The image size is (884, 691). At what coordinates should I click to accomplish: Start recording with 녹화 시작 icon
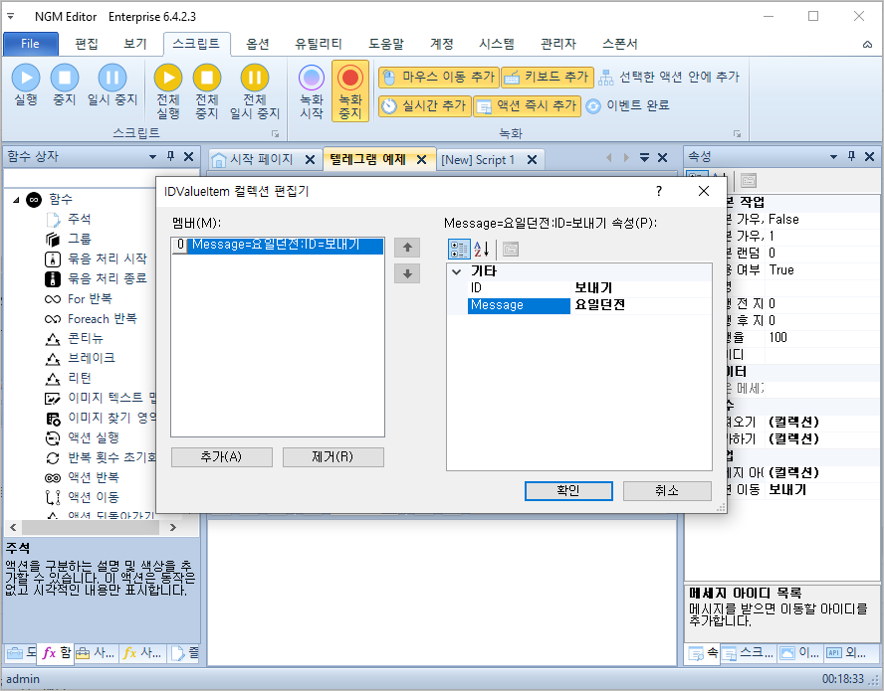coord(312,78)
